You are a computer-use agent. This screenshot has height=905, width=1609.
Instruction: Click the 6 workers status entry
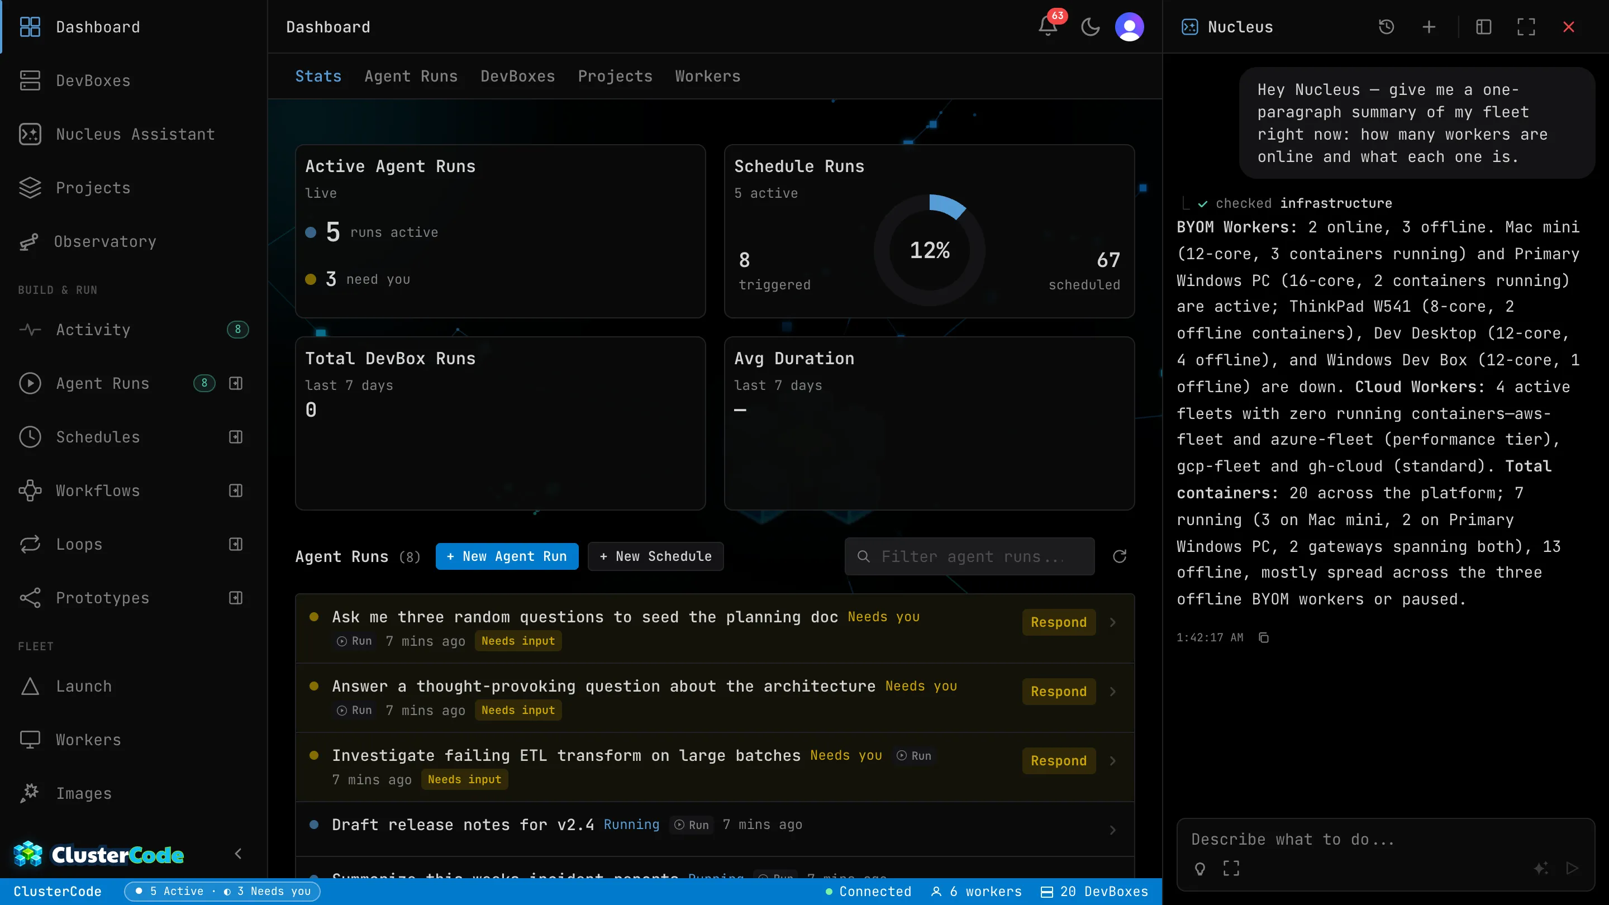pos(976,892)
